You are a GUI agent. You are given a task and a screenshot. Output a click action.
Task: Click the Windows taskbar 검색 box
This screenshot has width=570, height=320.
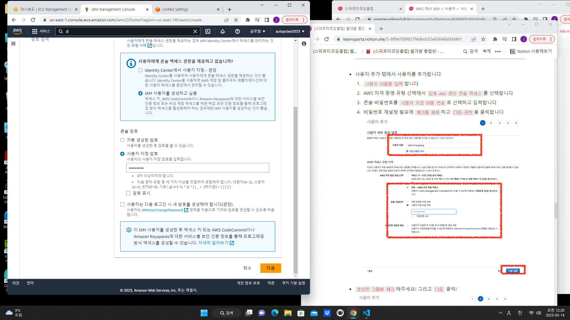point(227,313)
